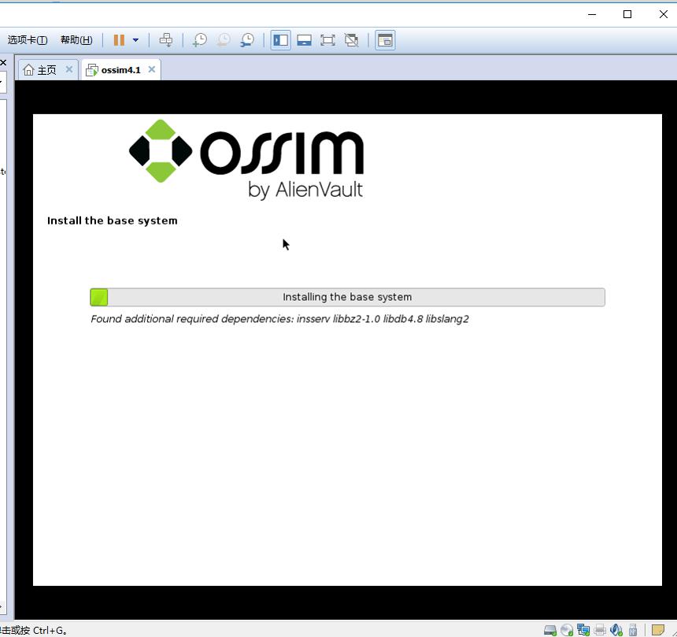Click the network adapter status icon
The width and height of the screenshot is (677, 637).
[x=583, y=630]
